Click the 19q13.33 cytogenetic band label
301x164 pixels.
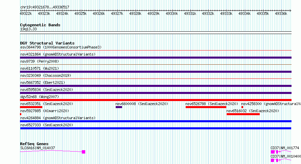(x=28, y=29)
